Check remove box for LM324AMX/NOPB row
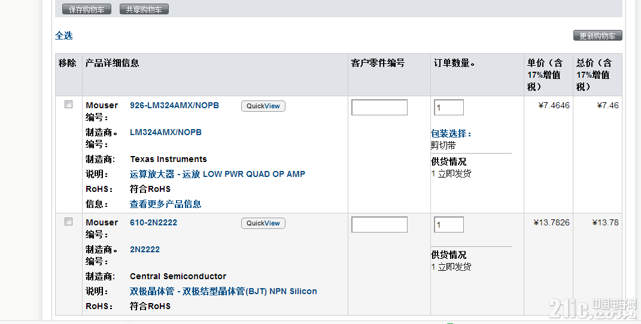This screenshot has height=324, width=641. coord(69,105)
